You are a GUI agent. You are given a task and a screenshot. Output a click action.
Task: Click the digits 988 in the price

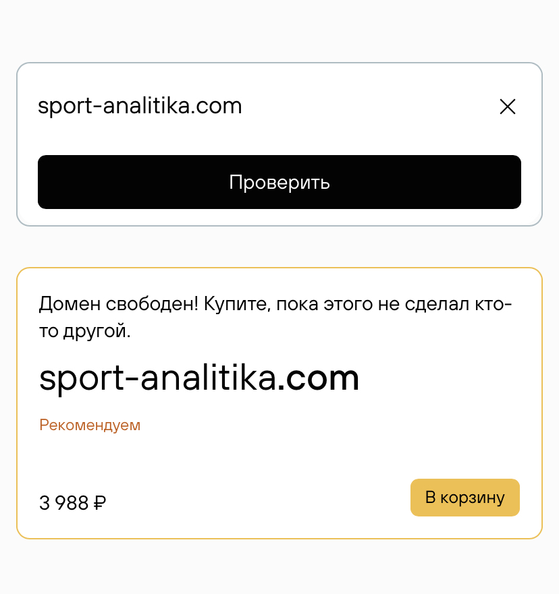click(x=75, y=503)
